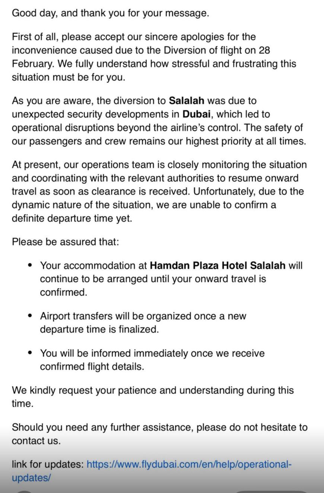324x493 pixels.
Task: Open the flydubai operational updates link
Action: 188,465
